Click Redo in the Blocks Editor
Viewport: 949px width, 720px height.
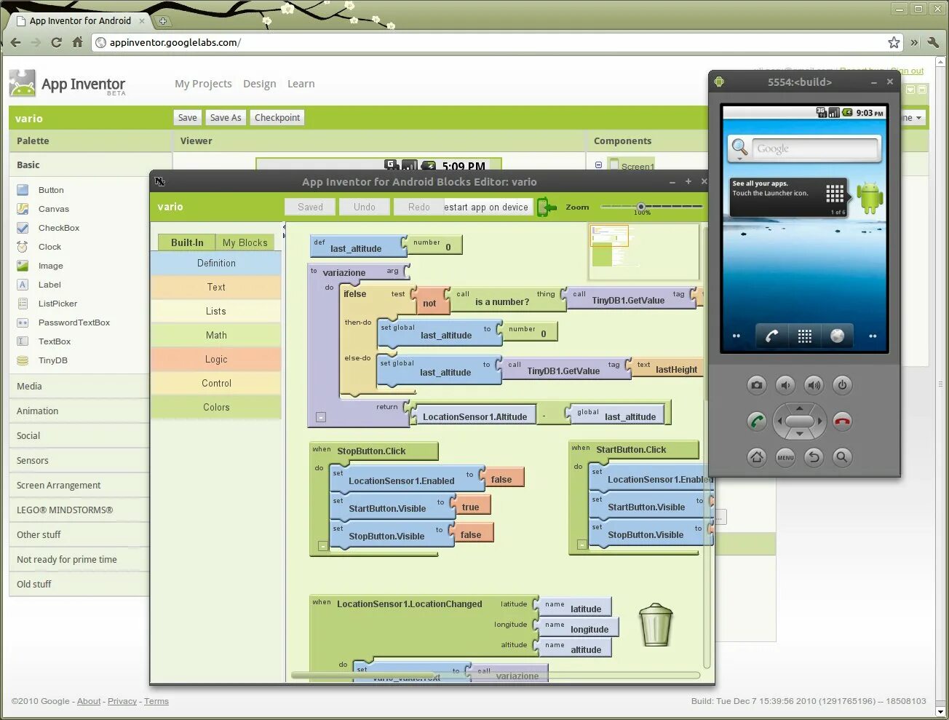click(x=419, y=207)
